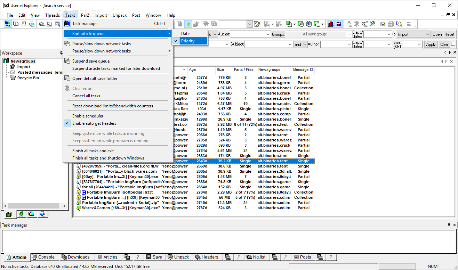
Task: Choose Date sort order
Action: [190, 33]
